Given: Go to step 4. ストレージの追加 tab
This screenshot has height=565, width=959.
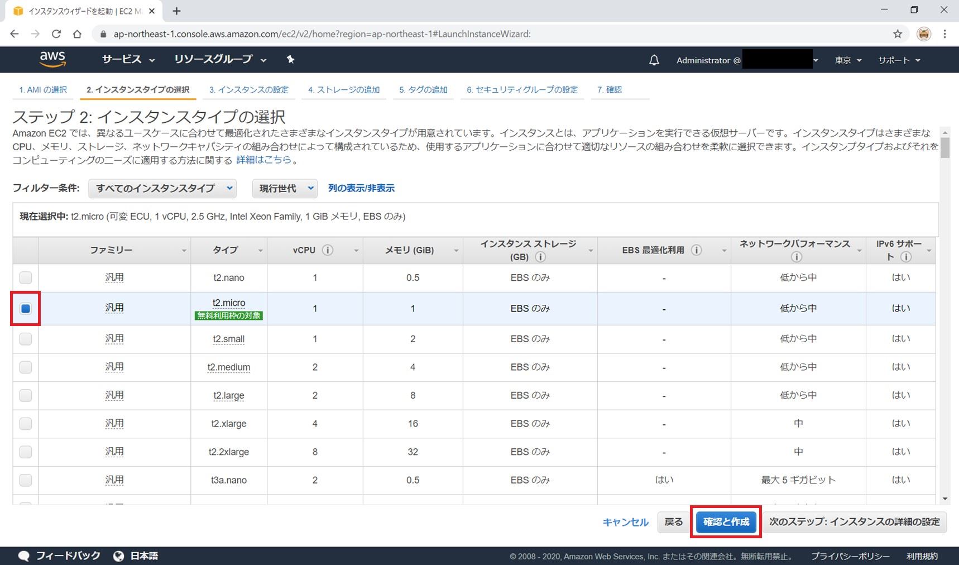Looking at the screenshot, I should pos(344,89).
